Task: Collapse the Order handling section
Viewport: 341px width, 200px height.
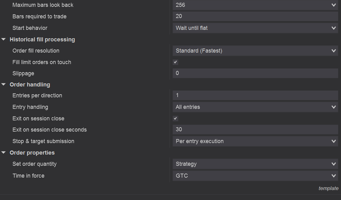Action: point(4,85)
